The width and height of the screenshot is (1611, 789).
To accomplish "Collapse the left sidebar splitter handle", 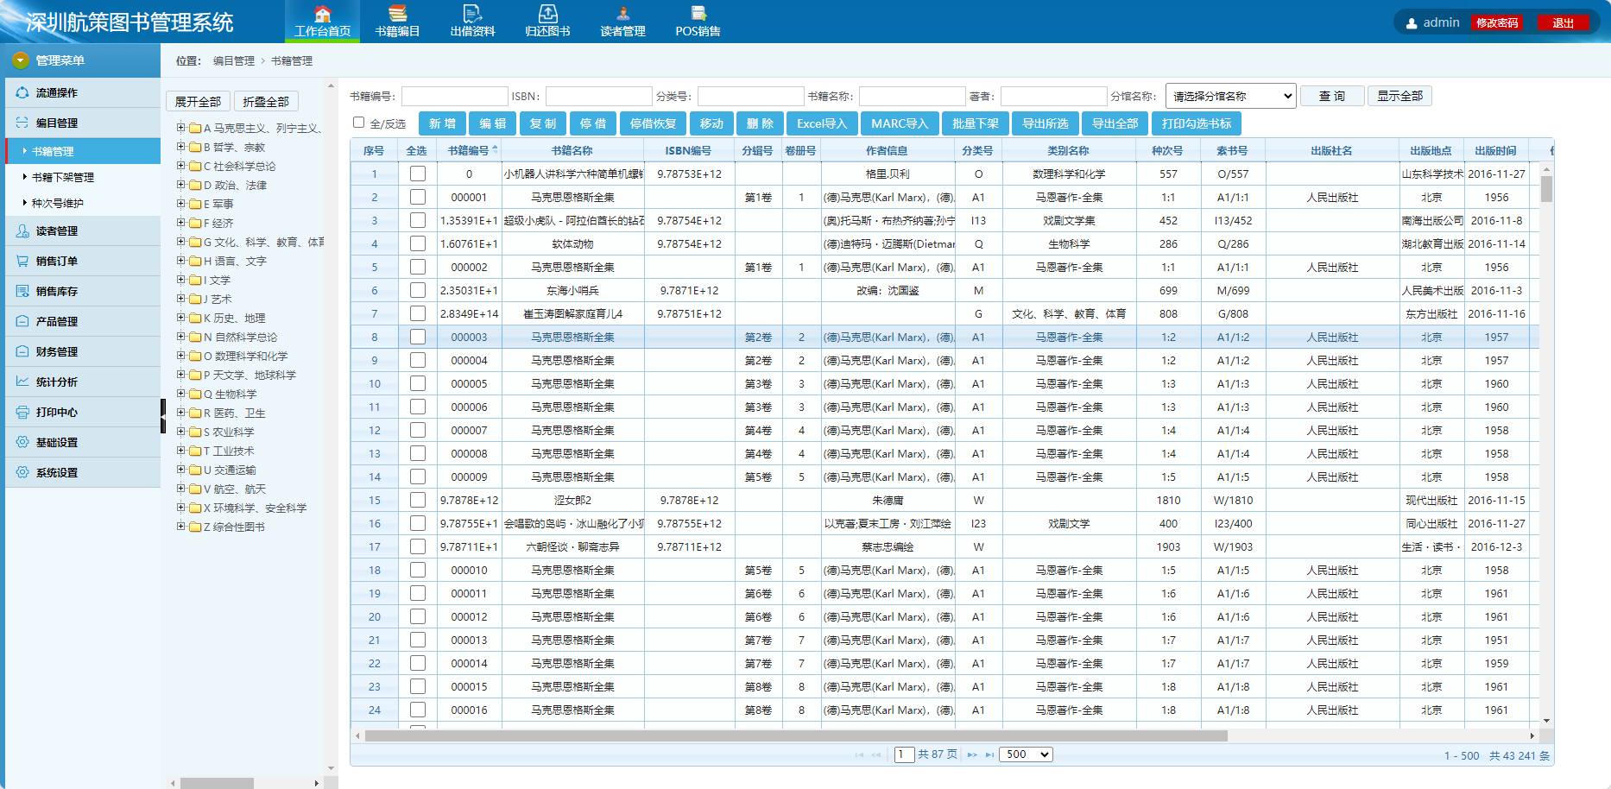I will point(163,416).
